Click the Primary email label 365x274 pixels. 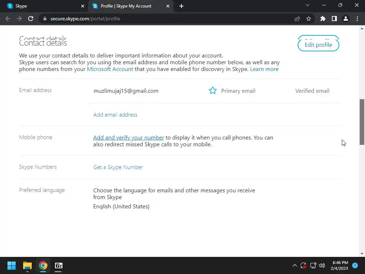coord(238,91)
